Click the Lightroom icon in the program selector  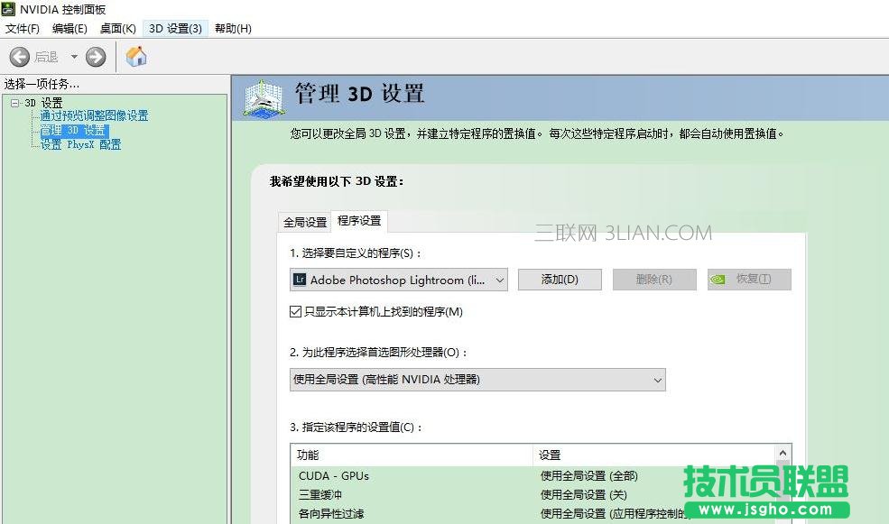click(298, 280)
